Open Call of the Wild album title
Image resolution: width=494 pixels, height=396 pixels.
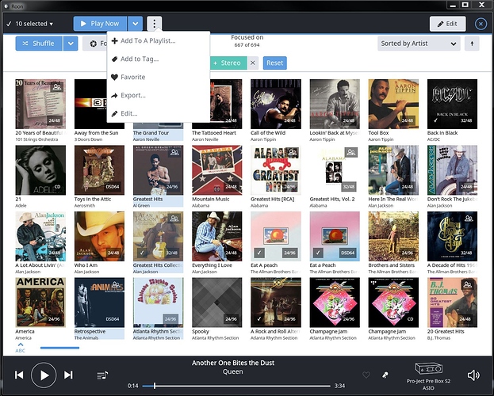268,133
